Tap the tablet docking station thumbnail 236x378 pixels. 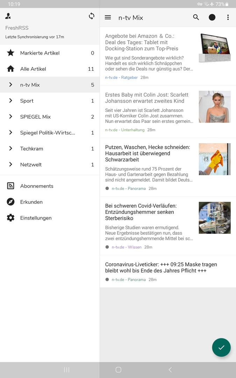point(215,48)
